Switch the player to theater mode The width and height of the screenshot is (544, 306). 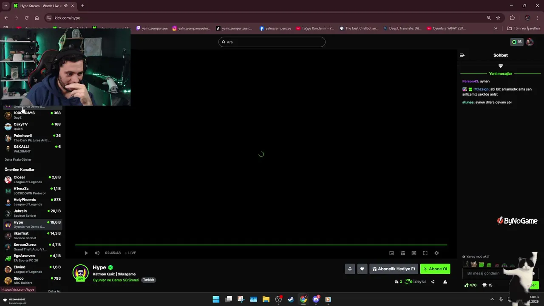[x=414, y=253]
